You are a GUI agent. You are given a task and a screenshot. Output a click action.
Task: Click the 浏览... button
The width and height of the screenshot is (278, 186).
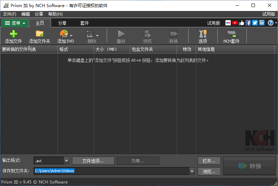209,171
